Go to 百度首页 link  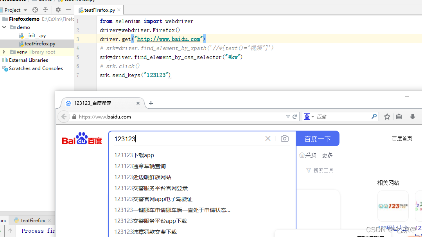[x=402, y=138]
